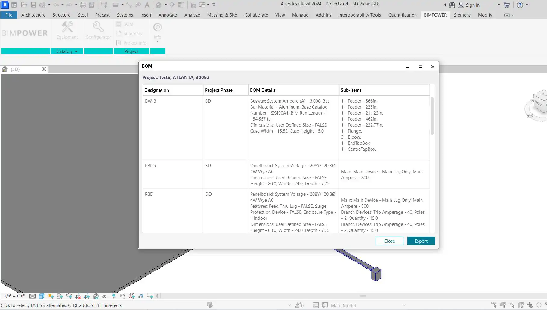Screen dimensions: 547x310
Task: Expand the Catalog dropdown panel
Action: tap(67, 51)
